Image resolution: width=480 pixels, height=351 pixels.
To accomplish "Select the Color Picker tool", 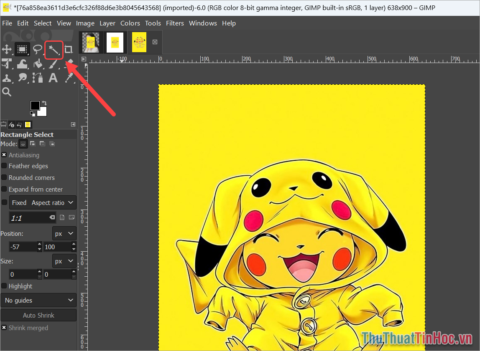I will coord(69,78).
